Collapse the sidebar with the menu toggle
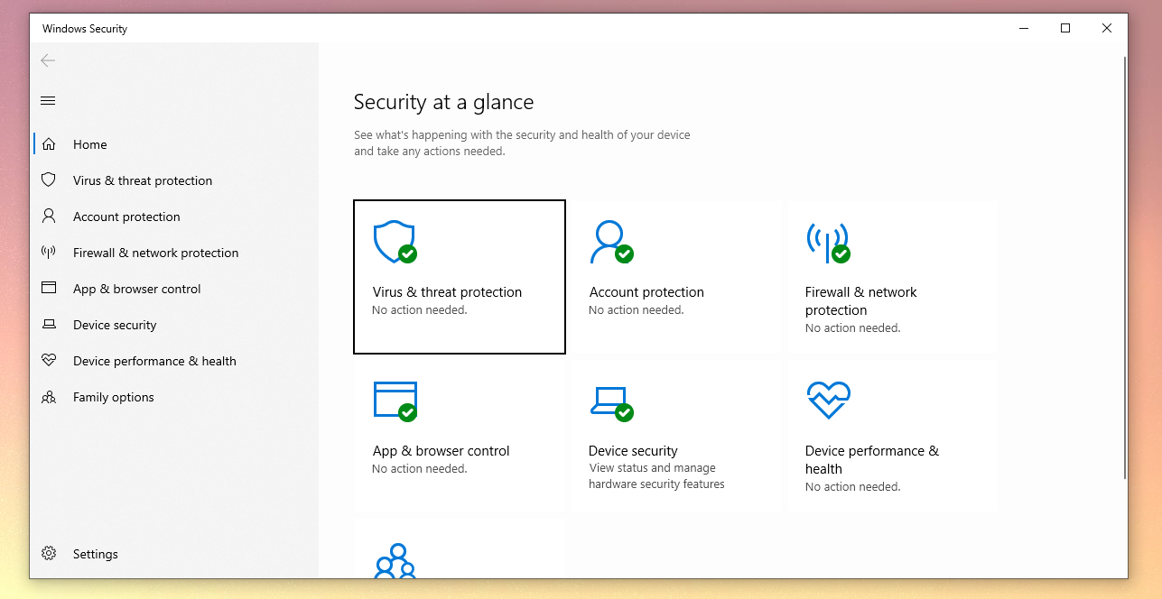Screen dimensions: 1162x599 tap(48, 100)
